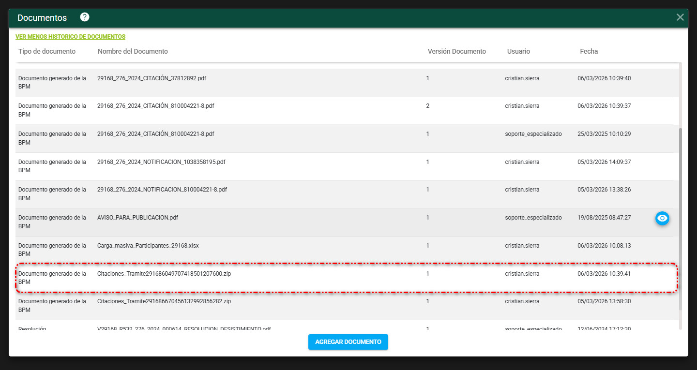
Task: Click the 'Tipo de documento' column header
Action: click(x=47, y=51)
